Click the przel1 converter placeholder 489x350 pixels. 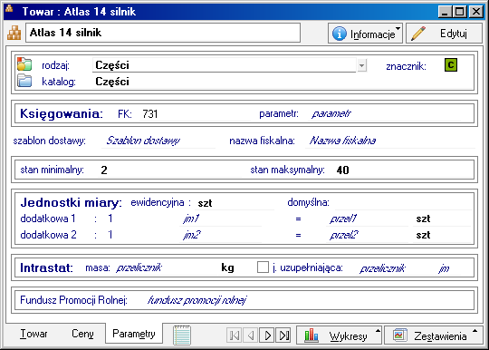(x=368, y=219)
